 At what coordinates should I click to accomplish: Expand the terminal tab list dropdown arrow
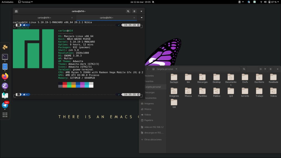pos(142,18)
